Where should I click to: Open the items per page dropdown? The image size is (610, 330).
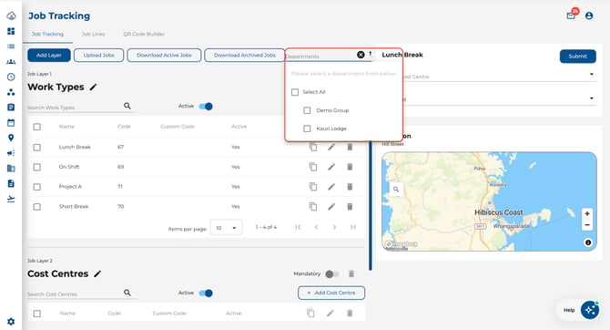pos(226,228)
